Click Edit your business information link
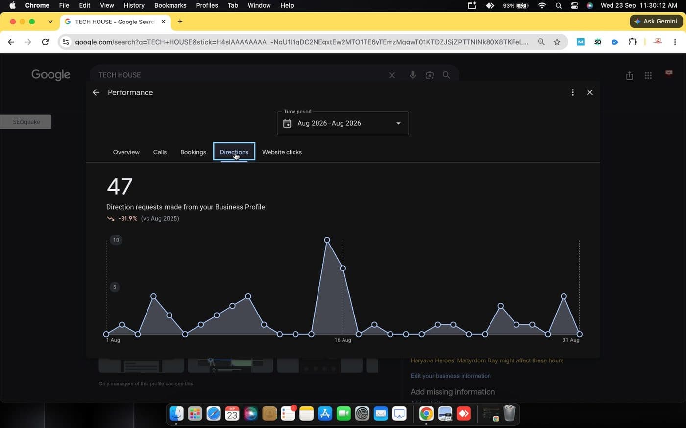The image size is (686, 428). [x=450, y=376]
